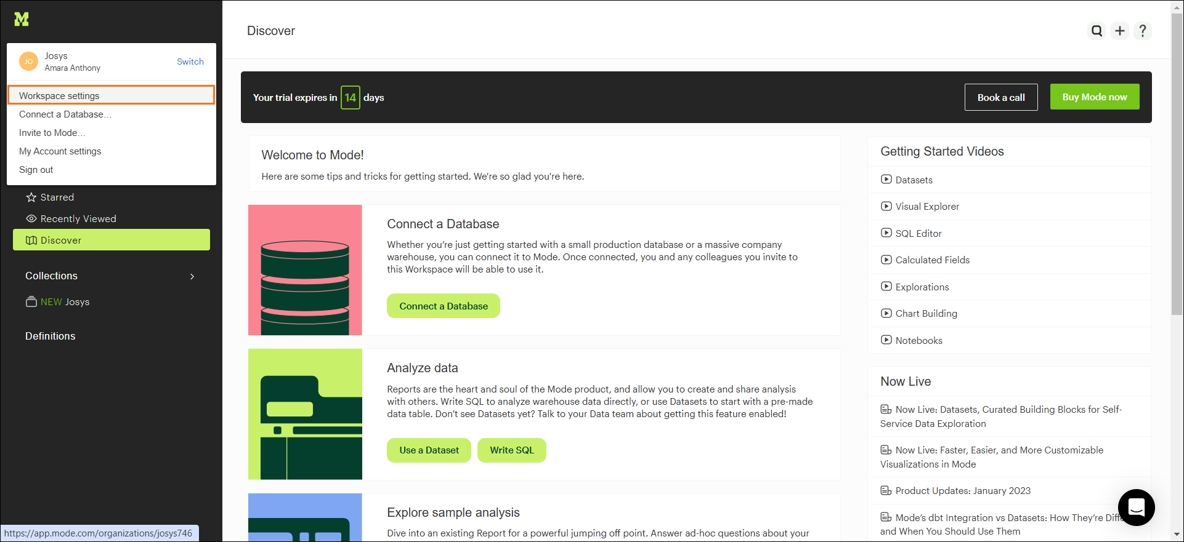Play icon beside Notebooks video
This screenshot has width=1184, height=542.
point(886,340)
